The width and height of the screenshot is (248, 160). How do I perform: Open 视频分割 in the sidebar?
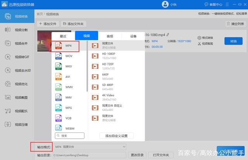(x=17, y=30)
